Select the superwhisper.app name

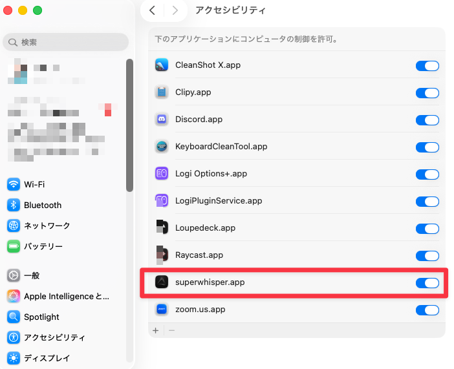[210, 282]
